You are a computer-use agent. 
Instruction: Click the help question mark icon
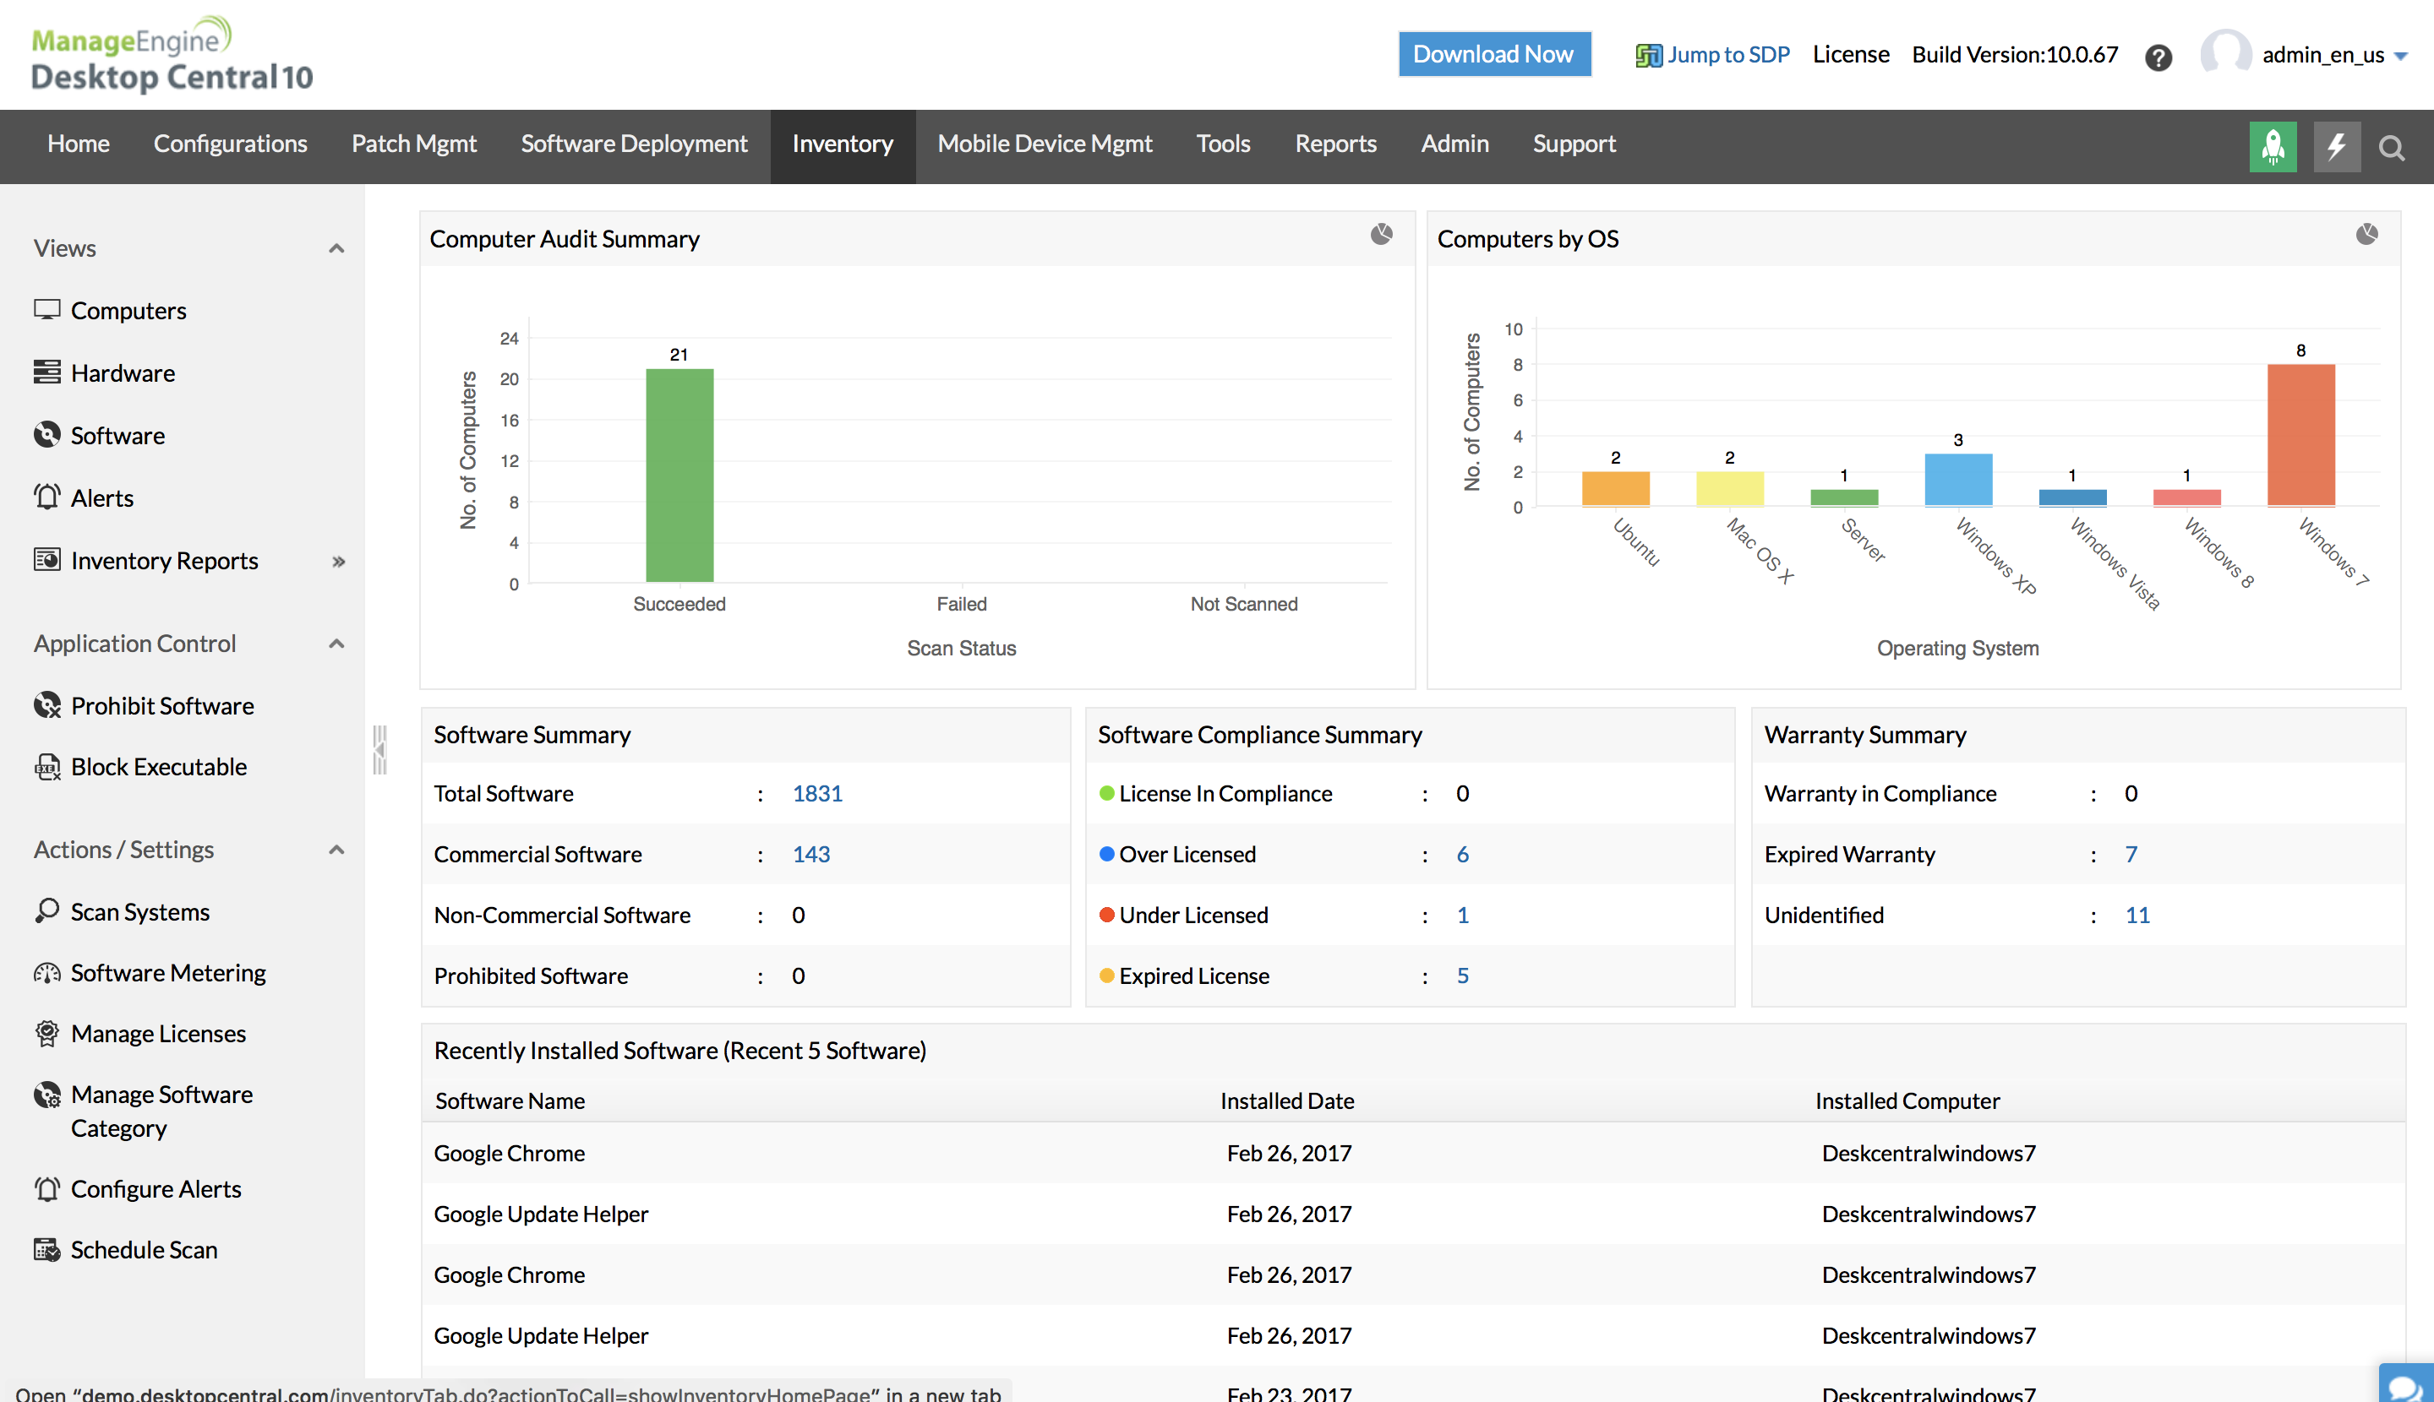(2158, 57)
